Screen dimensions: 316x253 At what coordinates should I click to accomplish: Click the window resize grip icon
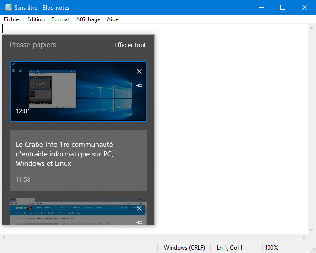point(313,250)
